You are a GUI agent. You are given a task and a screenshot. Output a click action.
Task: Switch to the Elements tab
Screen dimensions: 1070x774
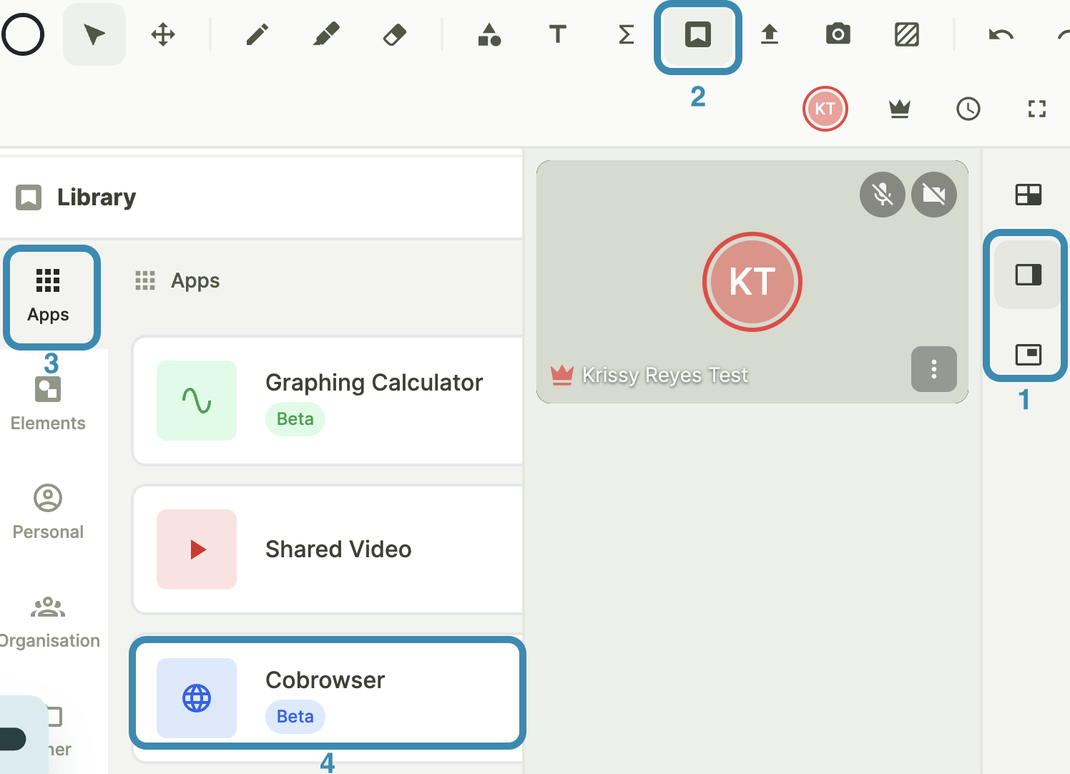pyautogui.click(x=48, y=403)
